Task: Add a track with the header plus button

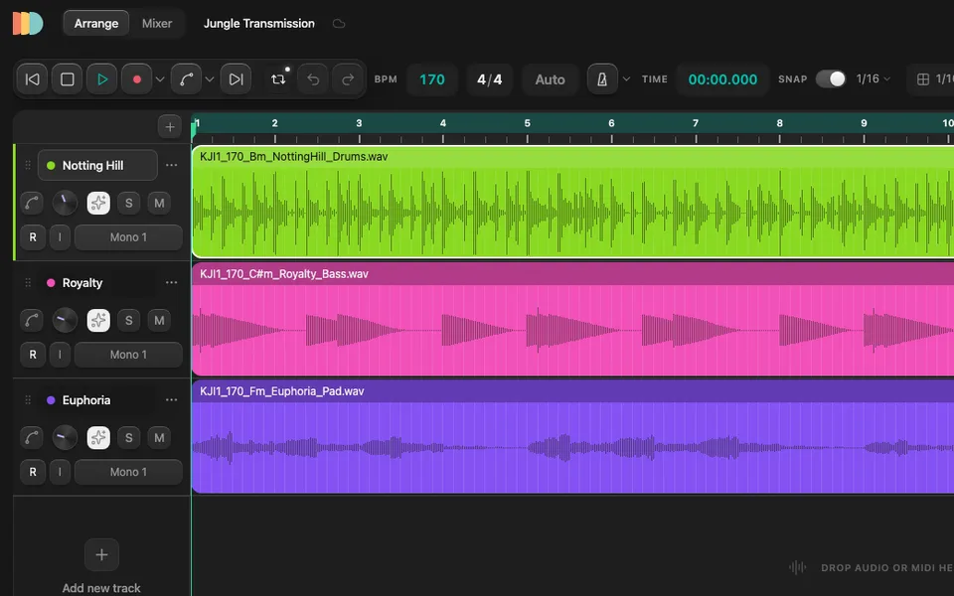Action: (170, 126)
